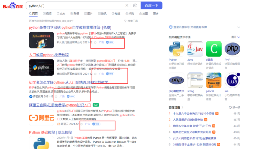
Task: Switch to the 地图 tab
Action: [144, 14]
